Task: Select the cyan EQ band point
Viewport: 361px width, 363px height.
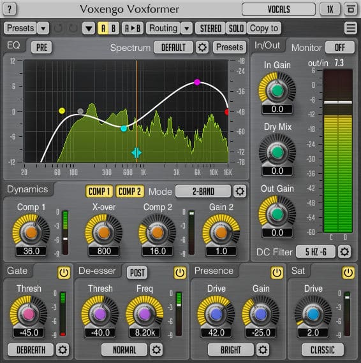Action: pos(124,129)
